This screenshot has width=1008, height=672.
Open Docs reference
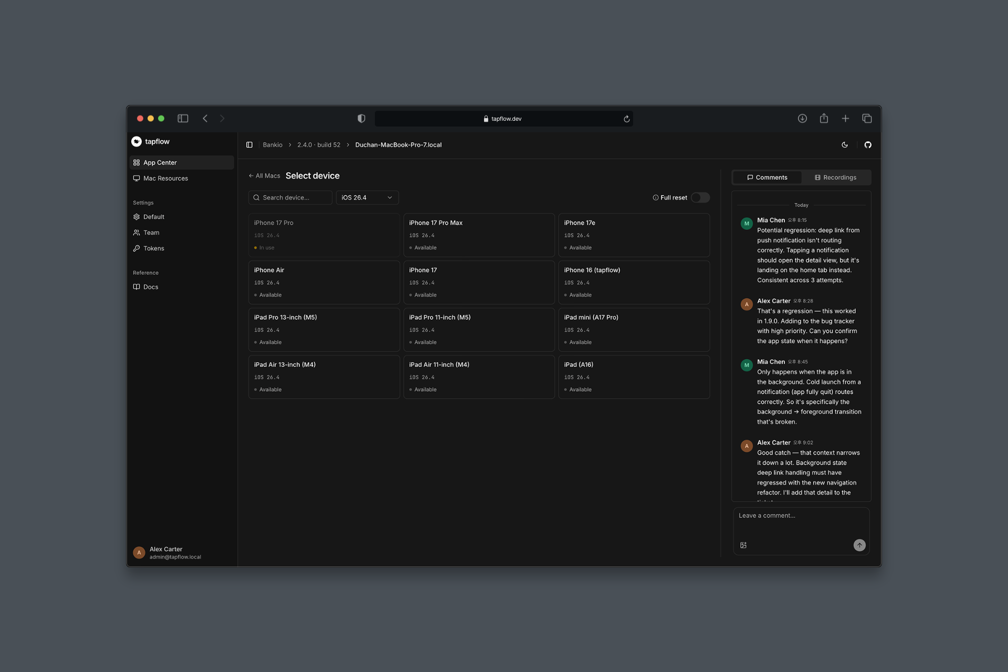(182, 287)
